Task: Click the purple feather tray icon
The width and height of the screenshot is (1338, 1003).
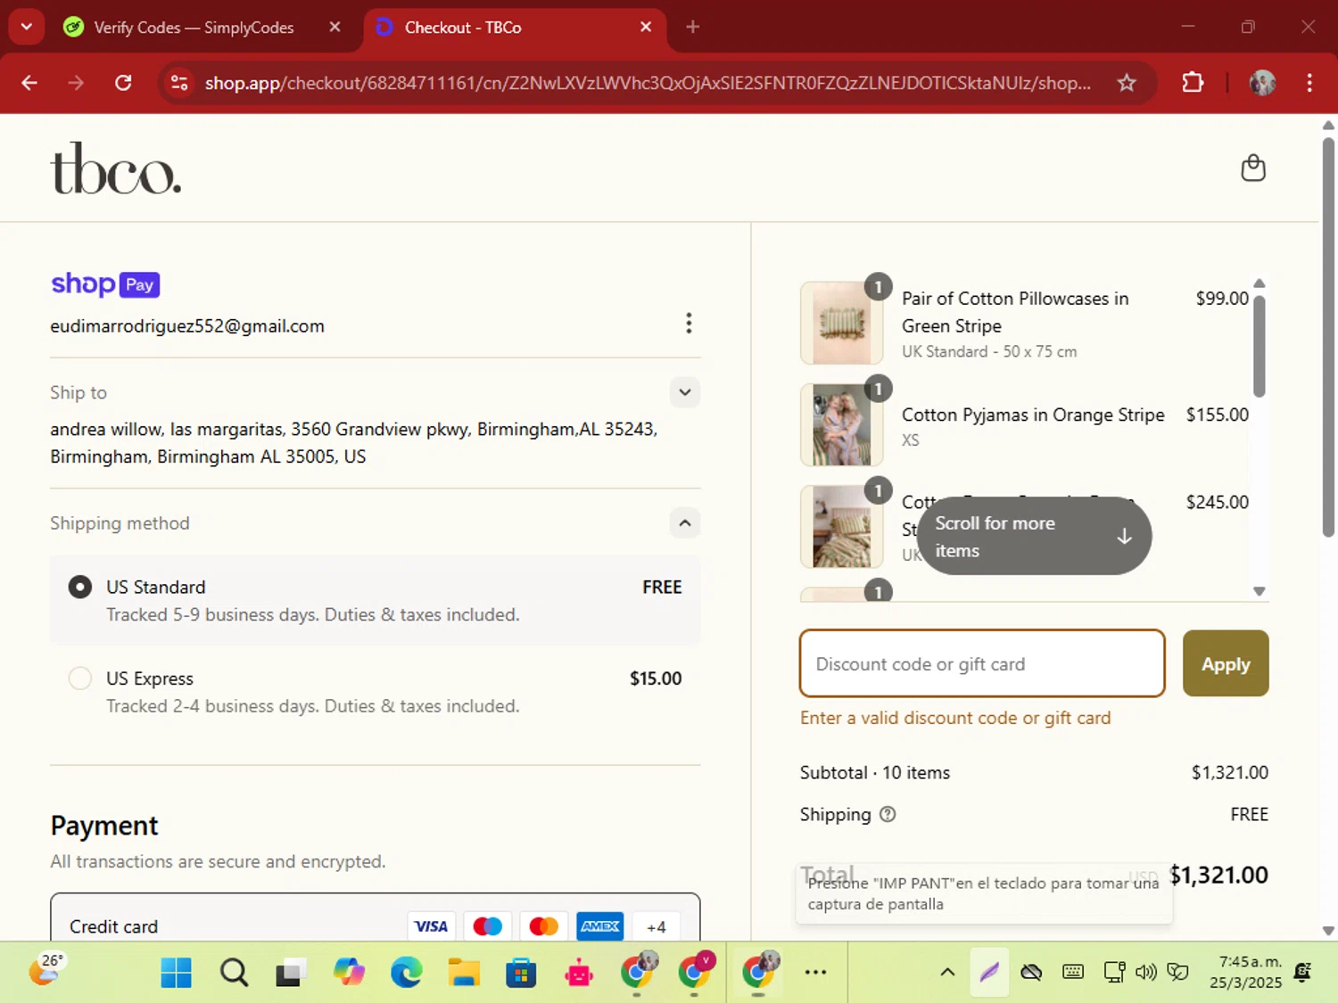Action: click(x=989, y=972)
